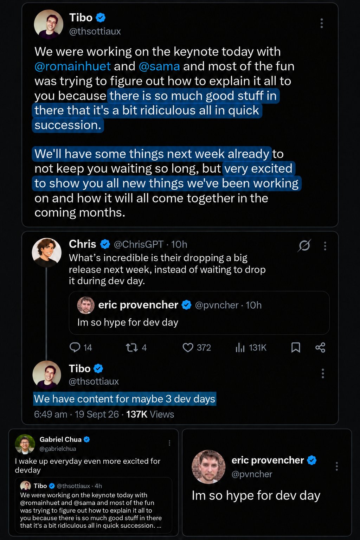Image resolution: width=360 pixels, height=540 pixels.
Task: Open the quoted Tibo tweet inside Gabriel's post
Action: [x=94, y=505]
